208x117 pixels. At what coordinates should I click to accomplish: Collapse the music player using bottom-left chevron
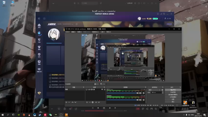click(52, 109)
